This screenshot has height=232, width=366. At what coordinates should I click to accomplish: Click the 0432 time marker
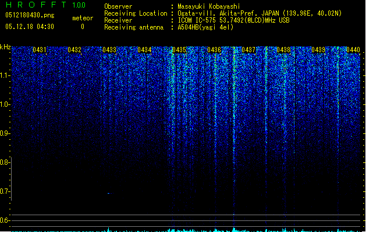tap(74, 49)
